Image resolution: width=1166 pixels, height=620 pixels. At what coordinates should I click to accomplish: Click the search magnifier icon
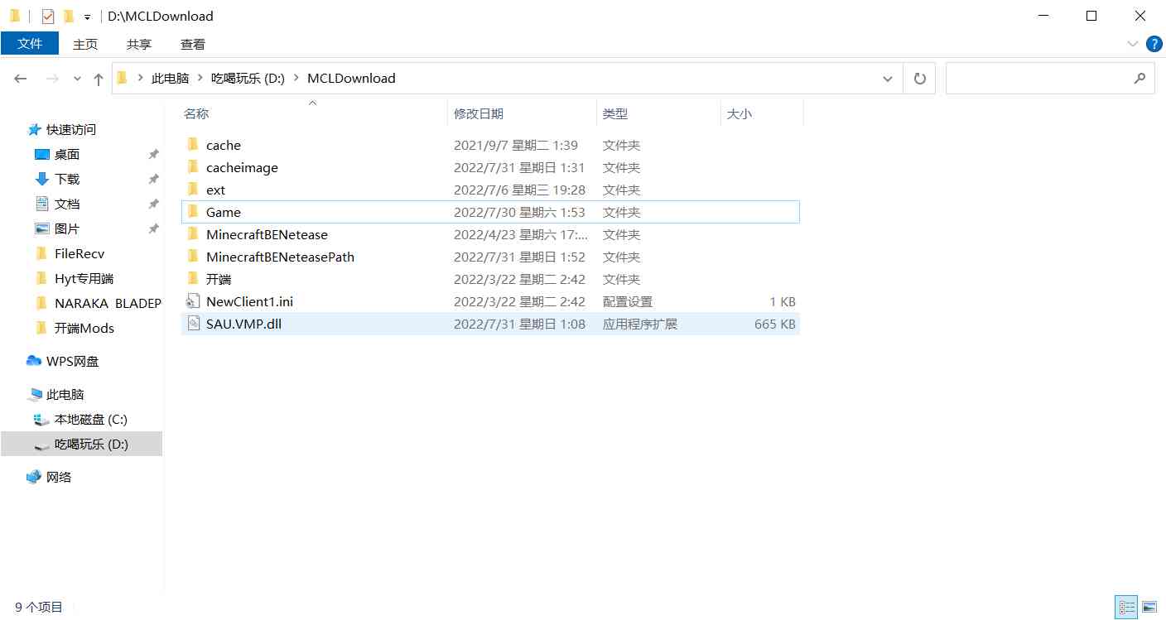(x=1139, y=79)
